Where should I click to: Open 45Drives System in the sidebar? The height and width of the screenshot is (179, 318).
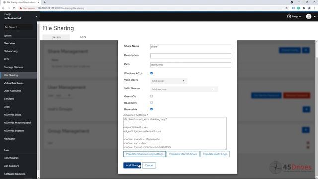14,131
